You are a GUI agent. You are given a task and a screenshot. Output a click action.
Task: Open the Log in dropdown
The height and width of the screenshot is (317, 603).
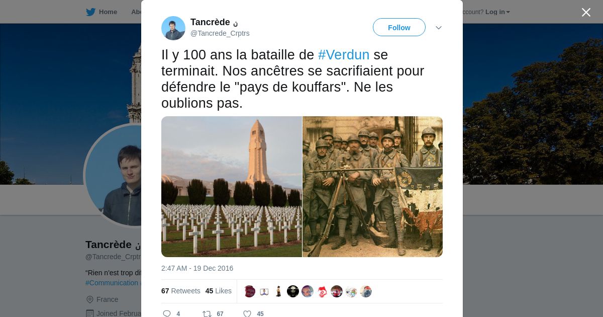497,12
